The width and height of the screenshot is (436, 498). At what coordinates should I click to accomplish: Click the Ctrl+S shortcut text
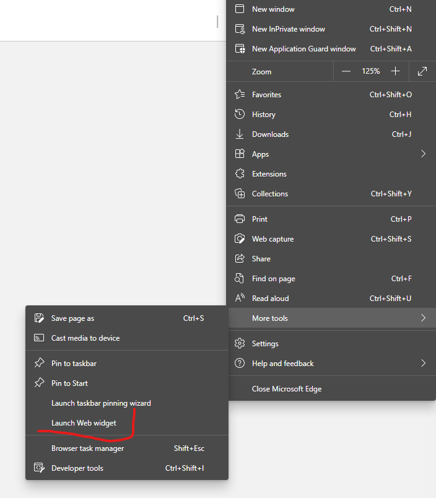point(194,318)
